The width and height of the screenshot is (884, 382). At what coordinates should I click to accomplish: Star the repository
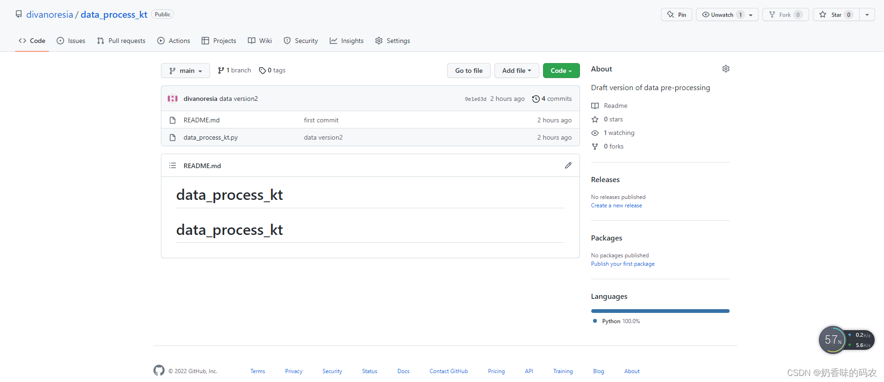pos(836,15)
